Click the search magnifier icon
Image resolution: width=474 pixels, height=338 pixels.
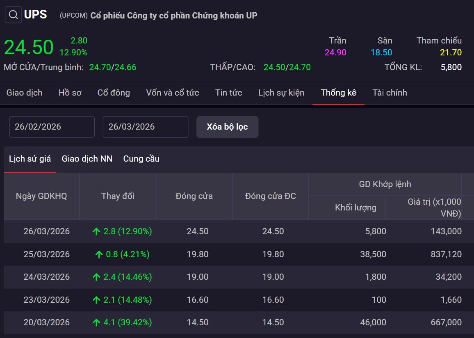click(13, 15)
